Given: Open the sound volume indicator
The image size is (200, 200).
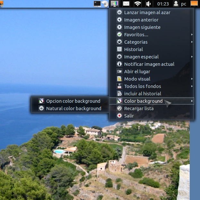Looking at the screenshot, I should pyautogui.click(x=148, y=4).
